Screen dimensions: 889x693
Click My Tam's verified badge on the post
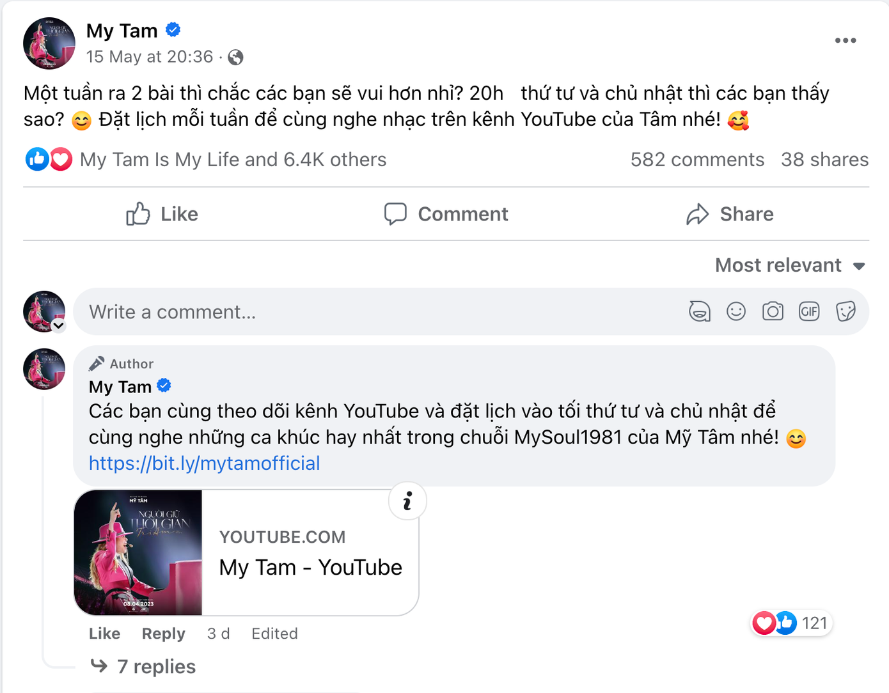(172, 29)
